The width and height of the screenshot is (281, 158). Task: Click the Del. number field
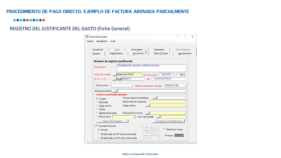click(x=154, y=79)
